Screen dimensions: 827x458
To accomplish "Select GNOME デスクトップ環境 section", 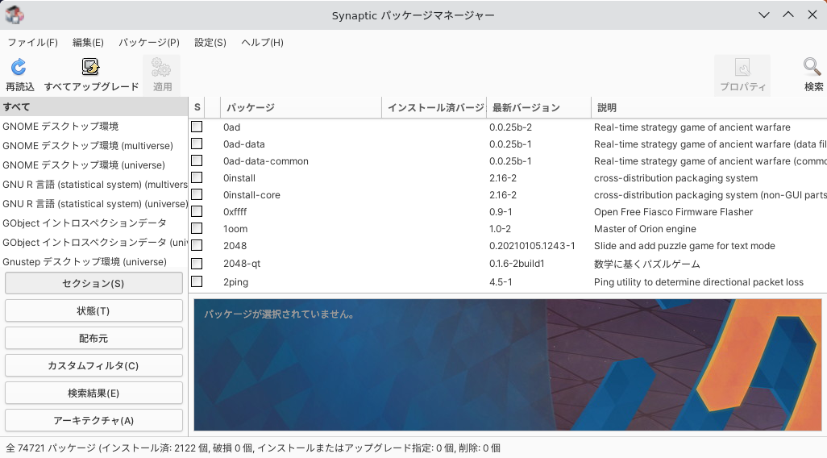I will [x=94, y=126].
